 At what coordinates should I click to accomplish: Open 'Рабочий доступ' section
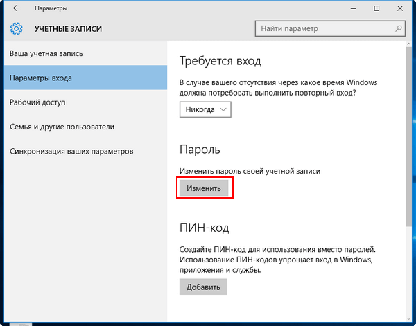point(85,102)
